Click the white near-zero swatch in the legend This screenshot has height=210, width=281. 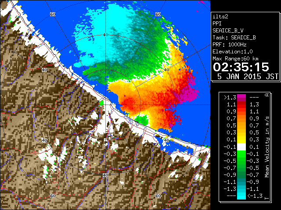241,147
